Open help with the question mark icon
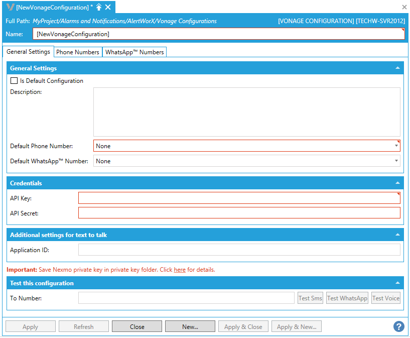This screenshot has width=410, height=338. [x=399, y=326]
